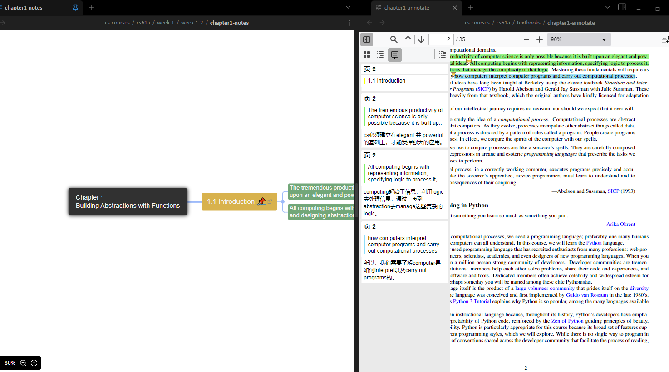Open the PDF search tool

[x=394, y=39]
